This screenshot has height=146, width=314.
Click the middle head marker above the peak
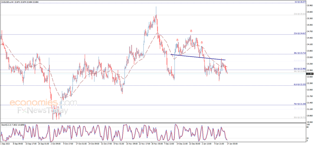pyautogui.click(x=191, y=31)
